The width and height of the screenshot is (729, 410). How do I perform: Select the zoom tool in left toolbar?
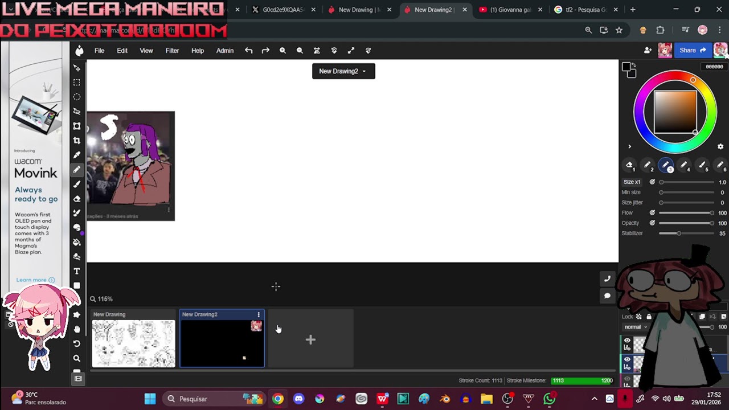click(x=77, y=358)
